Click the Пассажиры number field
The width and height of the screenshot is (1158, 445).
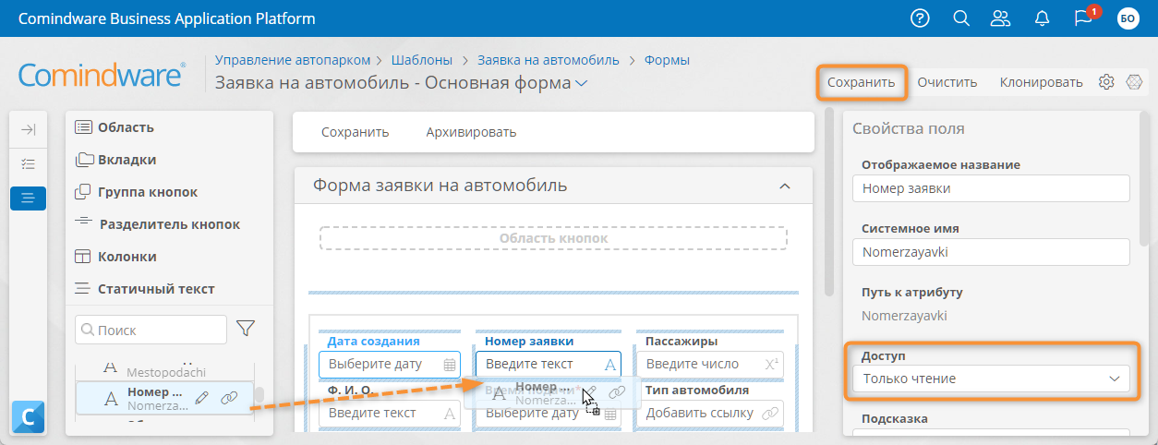click(709, 365)
